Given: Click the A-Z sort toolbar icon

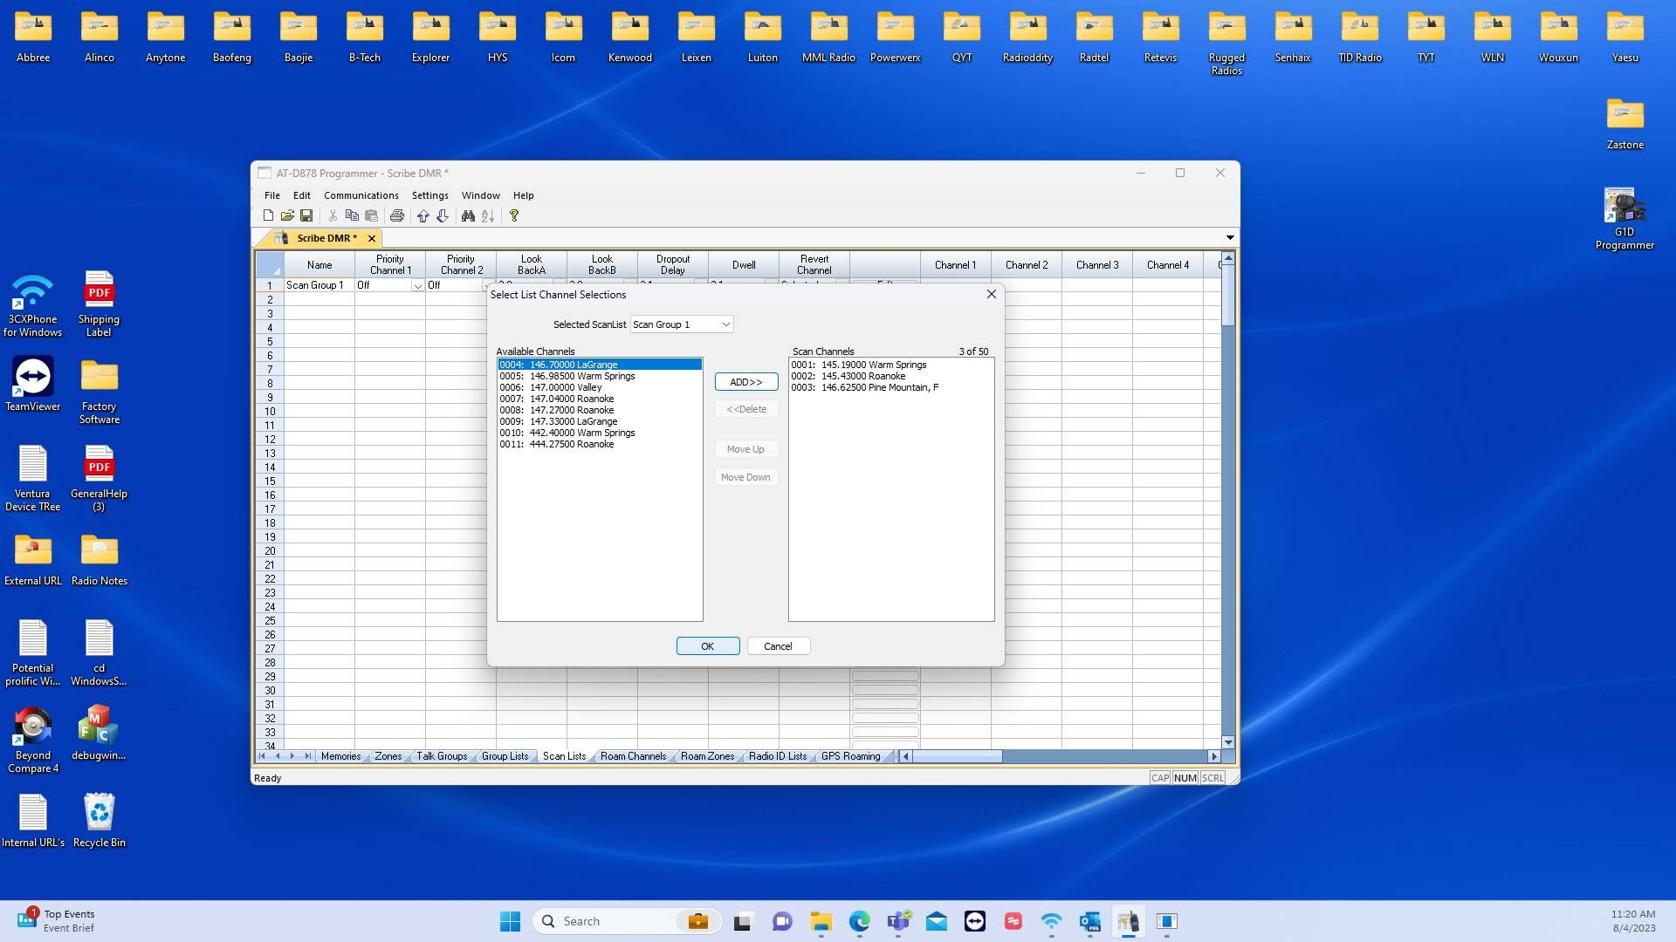Looking at the screenshot, I should point(488,215).
